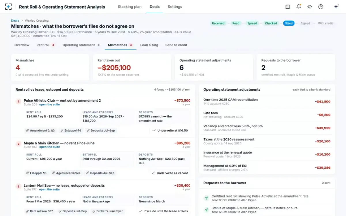
Task: Select the Mismatches tab
Action: [x=120, y=45]
